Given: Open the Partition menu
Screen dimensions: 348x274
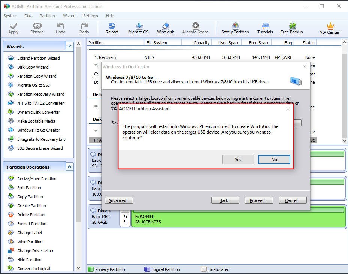Looking at the screenshot, I should point(47,16).
